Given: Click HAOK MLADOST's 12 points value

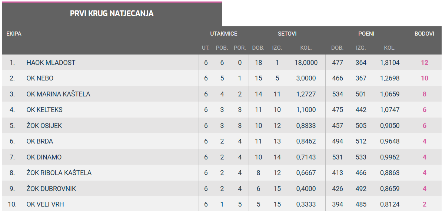Looking at the screenshot, I should pos(425,63).
